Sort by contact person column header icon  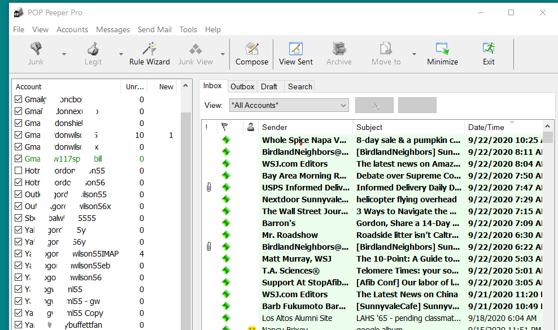251,127
